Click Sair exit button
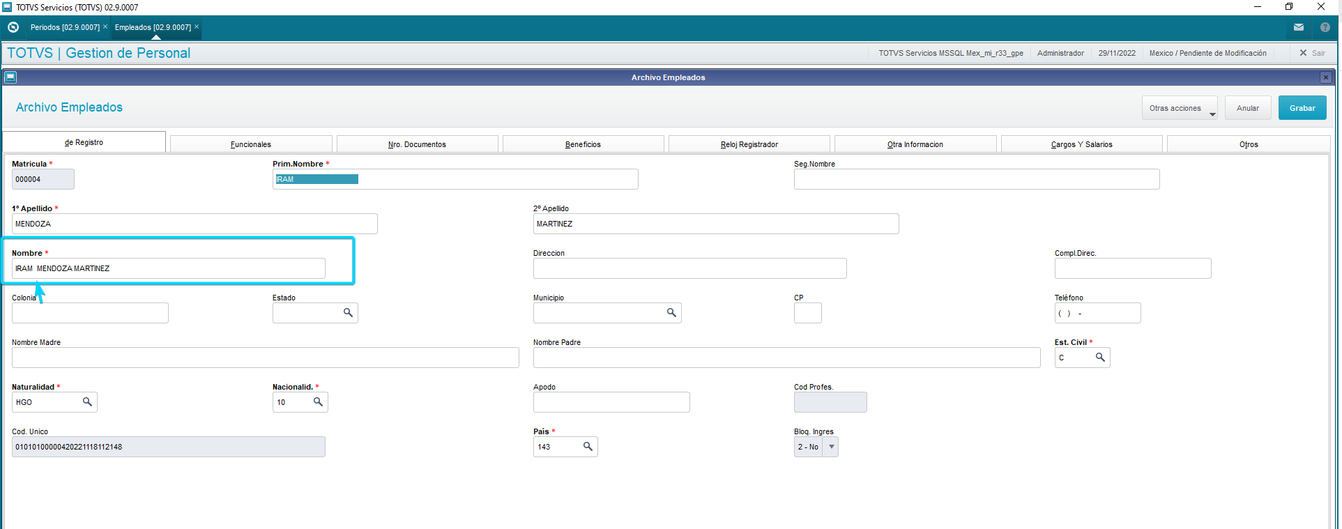The height and width of the screenshot is (529, 1342). pos(1312,53)
